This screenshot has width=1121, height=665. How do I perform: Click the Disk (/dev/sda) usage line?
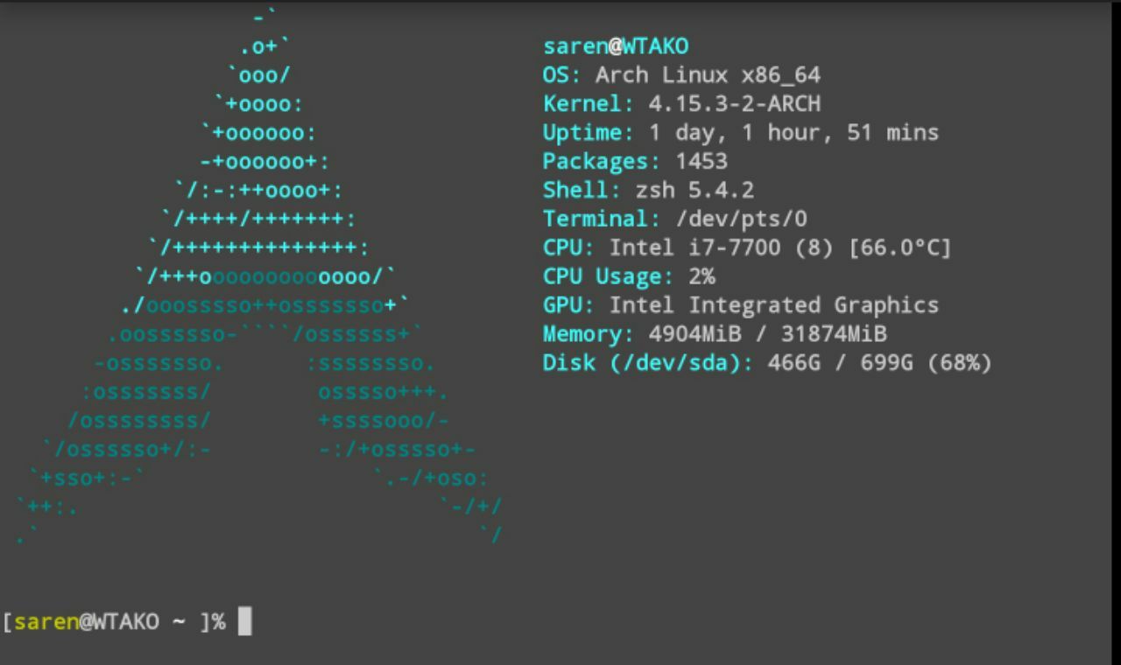click(x=767, y=364)
